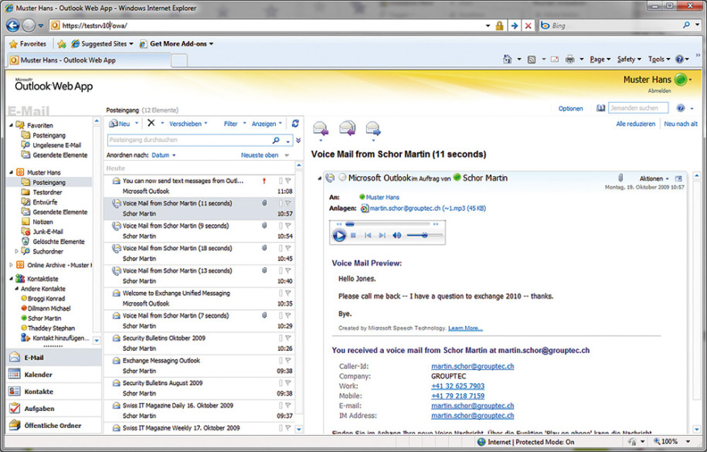Viewport: 707px width, 452px height.
Task: Toggle flag on Voice Mail (9 seconds) message
Action: 288,226
